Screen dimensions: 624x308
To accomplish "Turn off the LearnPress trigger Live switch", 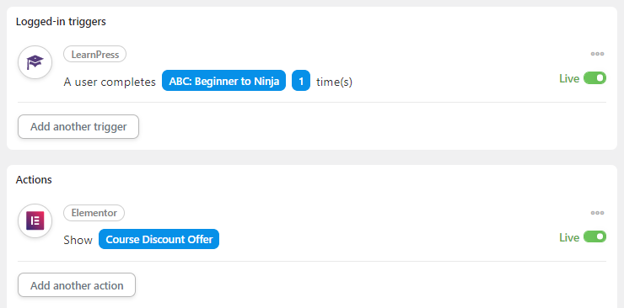I will point(595,78).
